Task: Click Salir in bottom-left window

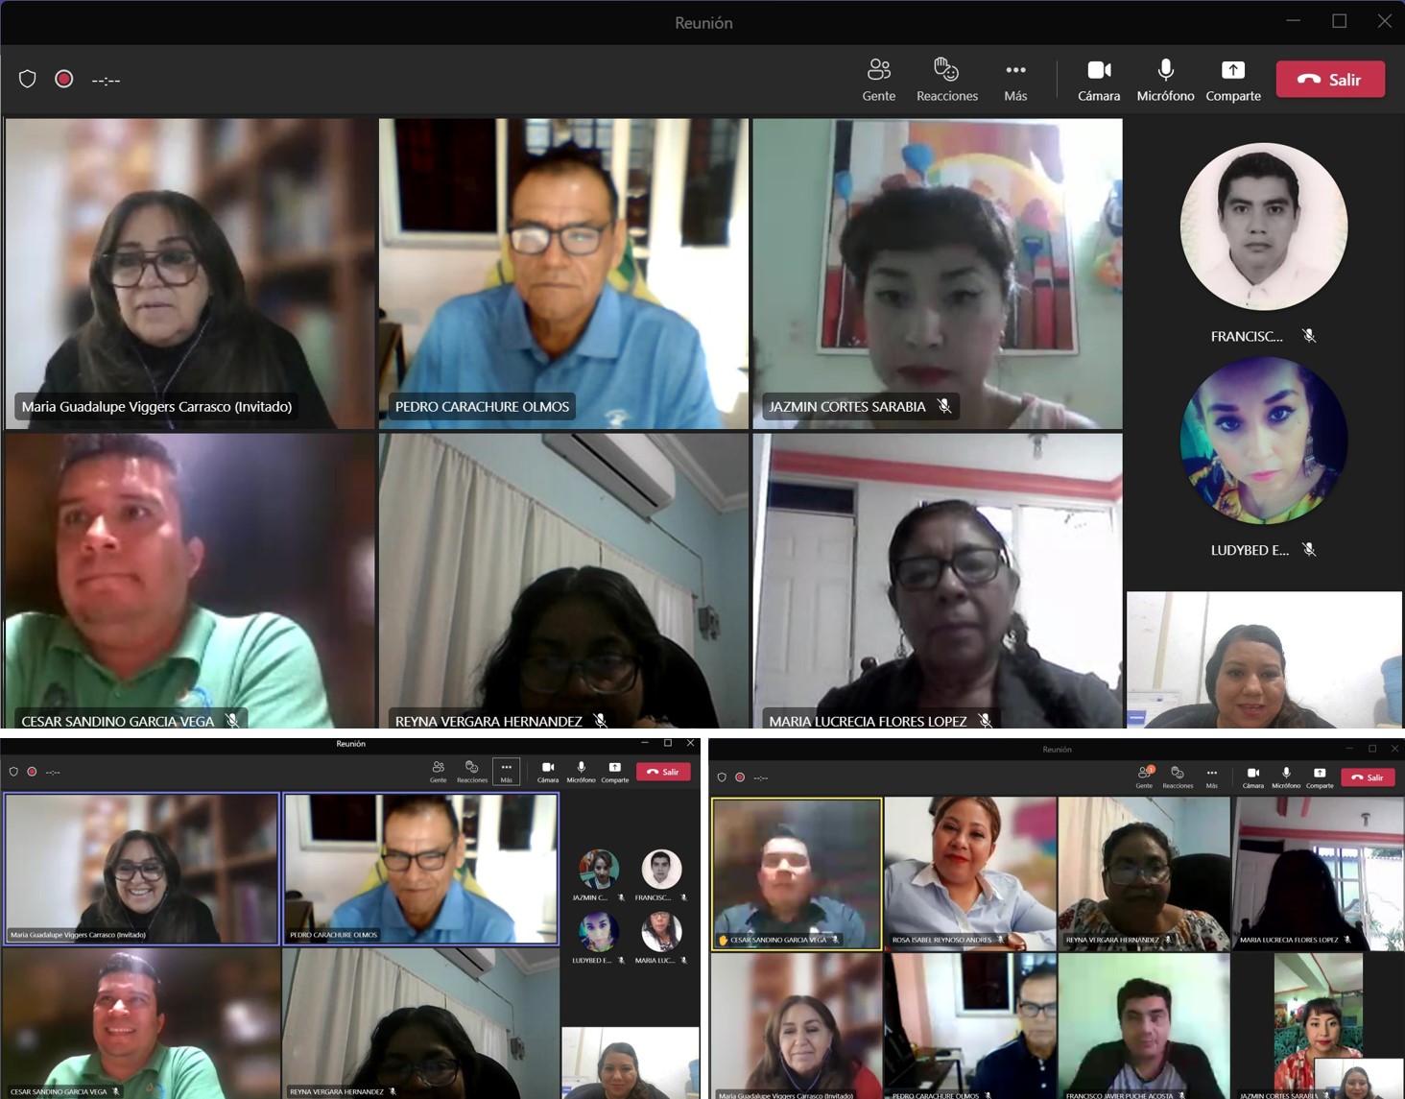Action: coord(663,772)
